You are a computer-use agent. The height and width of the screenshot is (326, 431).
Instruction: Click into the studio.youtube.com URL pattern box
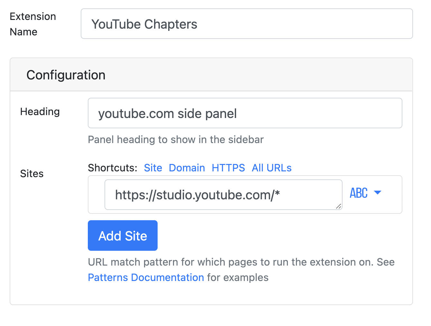click(x=223, y=195)
